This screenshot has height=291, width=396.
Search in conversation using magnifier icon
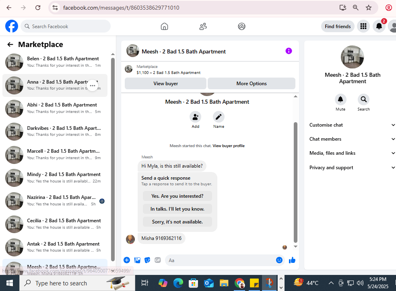pyautogui.click(x=364, y=99)
